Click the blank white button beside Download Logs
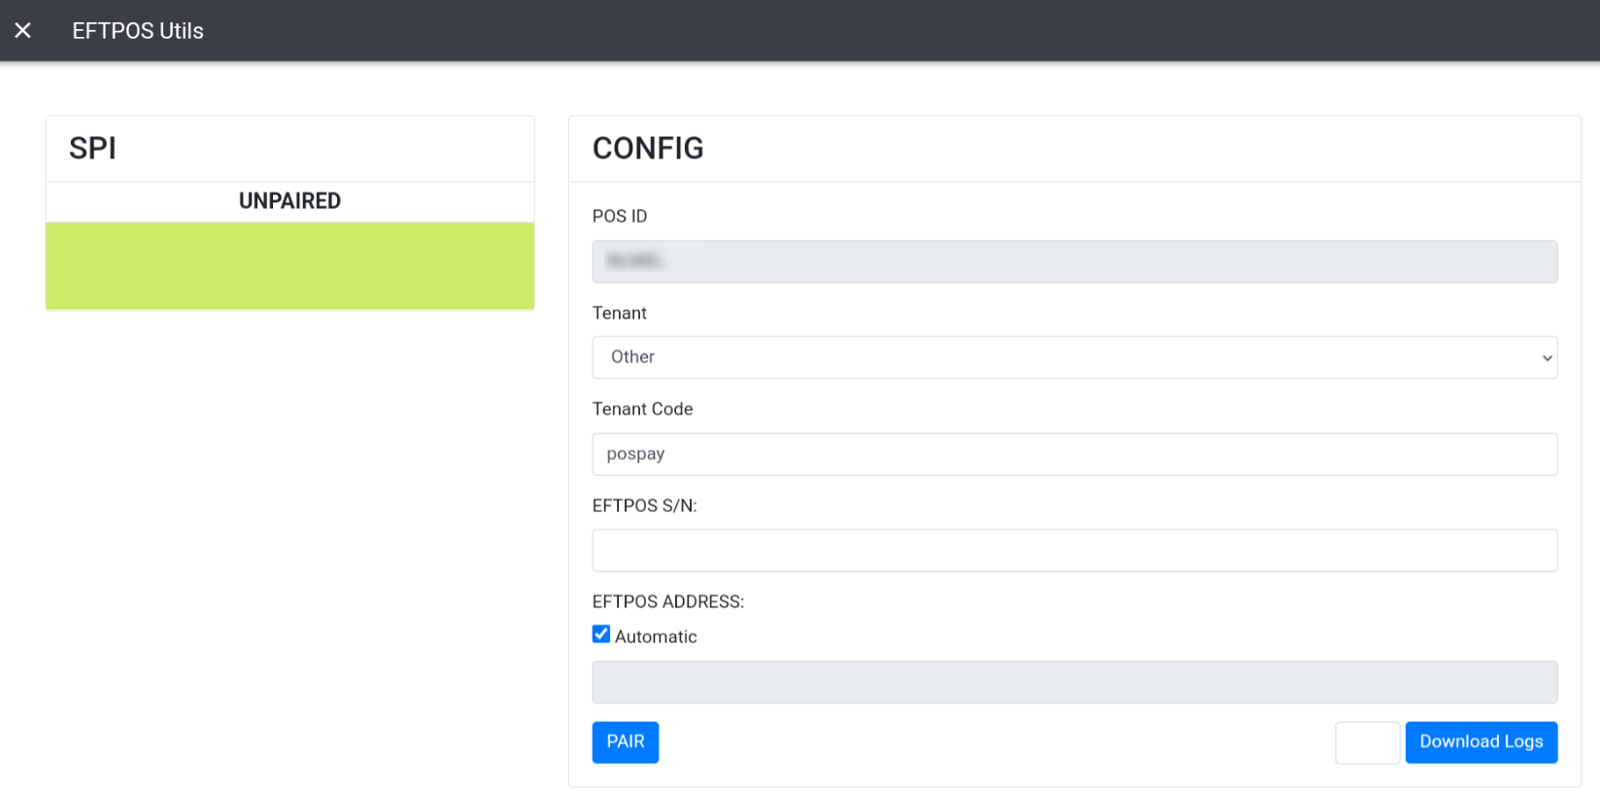The height and width of the screenshot is (791, 1600). tap(1367, 742)
